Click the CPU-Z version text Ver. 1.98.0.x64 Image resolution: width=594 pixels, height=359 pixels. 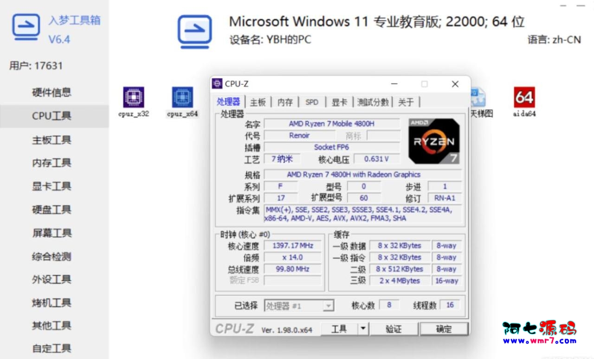(287, 330)
